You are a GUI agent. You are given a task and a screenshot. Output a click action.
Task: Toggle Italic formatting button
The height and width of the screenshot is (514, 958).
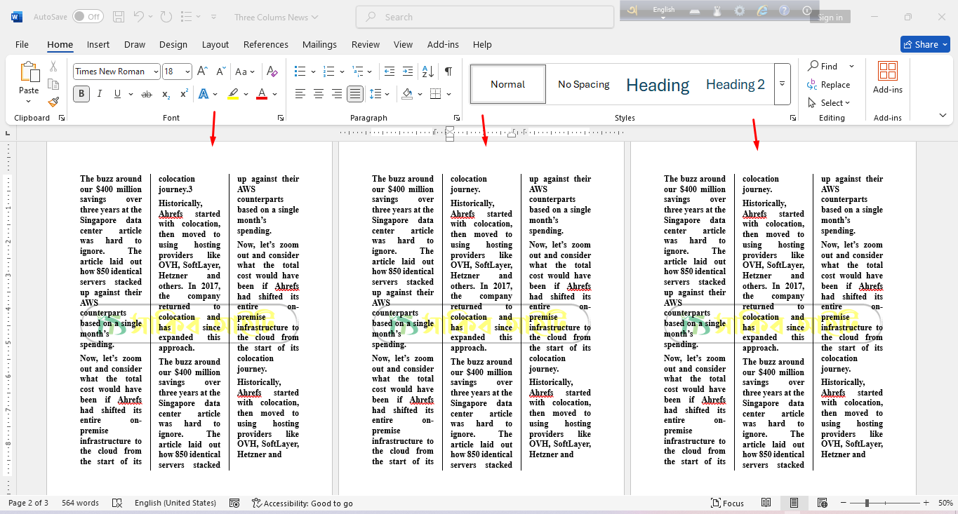pos(99,94)
